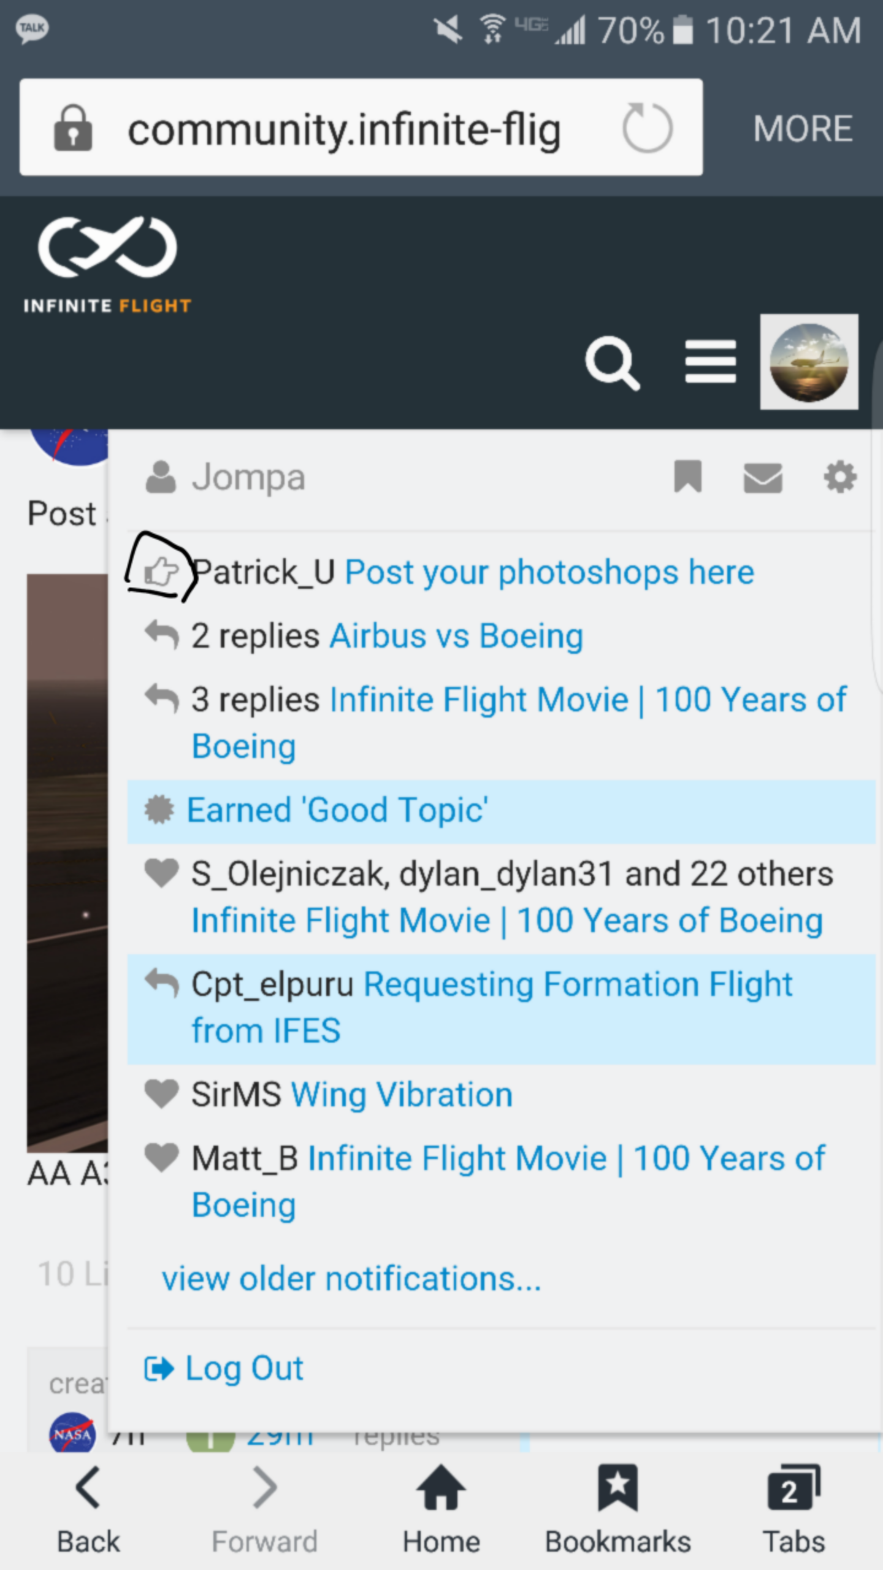
Task: Open Jompa profile link
Action: click(248, 477)
